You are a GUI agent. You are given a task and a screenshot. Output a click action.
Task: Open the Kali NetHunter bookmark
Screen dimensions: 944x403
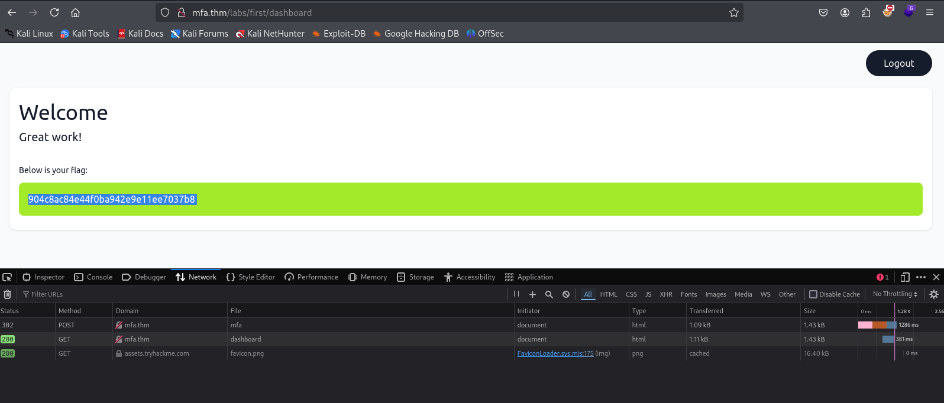[270, 34]
